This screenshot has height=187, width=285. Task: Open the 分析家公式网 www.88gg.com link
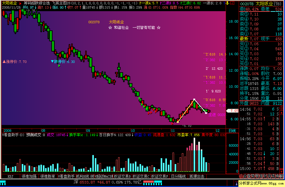point(262,183)
